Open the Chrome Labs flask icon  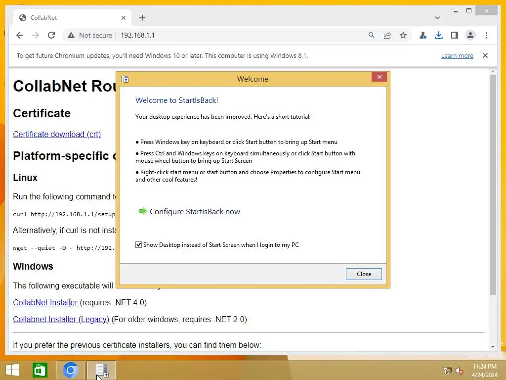[x=423, y=35]
